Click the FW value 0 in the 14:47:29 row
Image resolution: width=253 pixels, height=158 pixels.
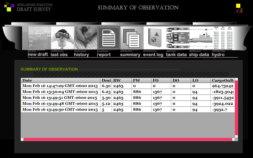click(x=134, y=86)
